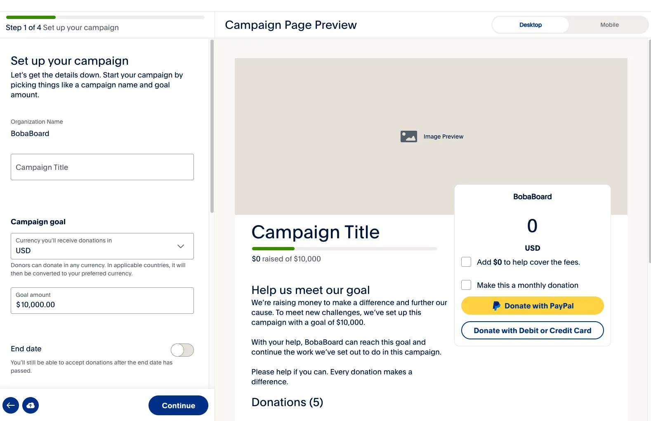651x421 pixels.
Task: Switch to the Desktop preview tab
Action: pos(530,25)
